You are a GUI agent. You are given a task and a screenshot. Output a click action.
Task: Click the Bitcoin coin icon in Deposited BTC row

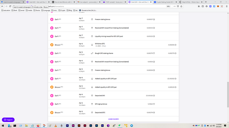tap(52, 112)
